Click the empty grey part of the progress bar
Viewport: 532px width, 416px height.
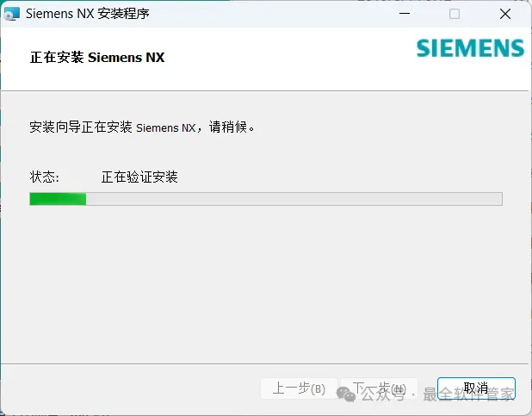click(x=294, y=199)
